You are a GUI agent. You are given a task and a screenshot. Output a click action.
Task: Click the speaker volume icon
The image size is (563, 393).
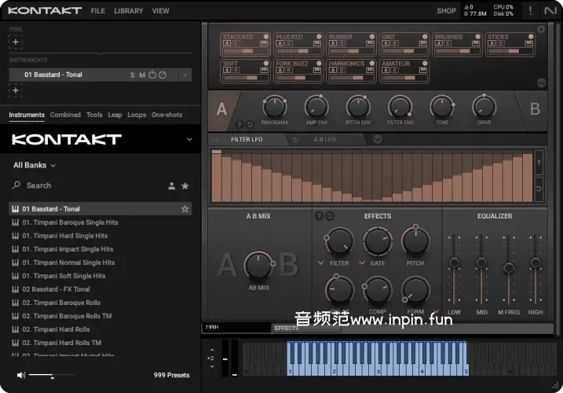coord(21,376)
